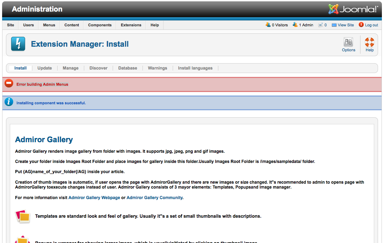Follow the Admiror Gallery Community link
384x243 pixels.
pos(154,198)
